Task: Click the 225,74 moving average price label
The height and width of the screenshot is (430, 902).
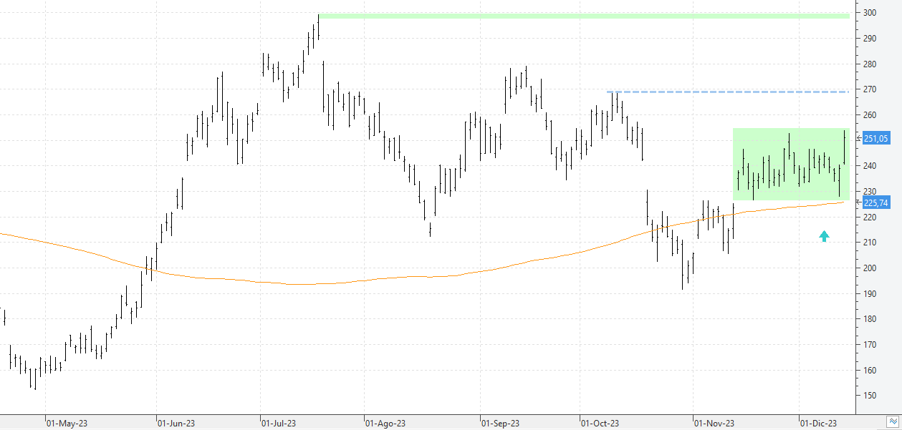Action: 876,202
